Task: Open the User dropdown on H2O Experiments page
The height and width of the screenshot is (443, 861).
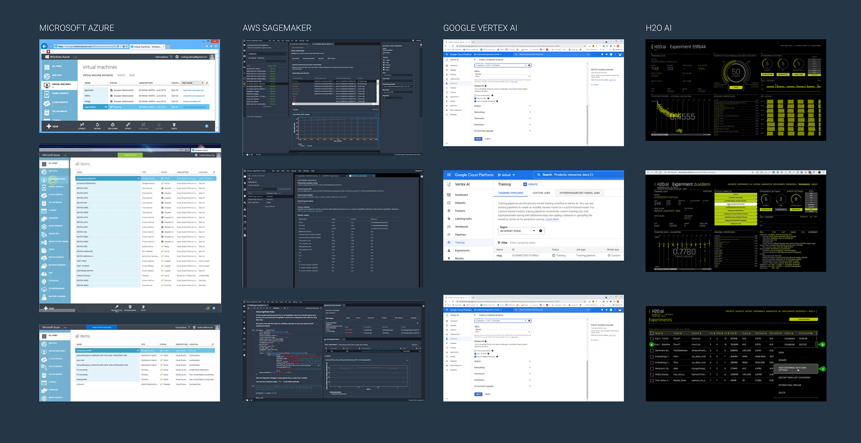Action: coord(812,311)
